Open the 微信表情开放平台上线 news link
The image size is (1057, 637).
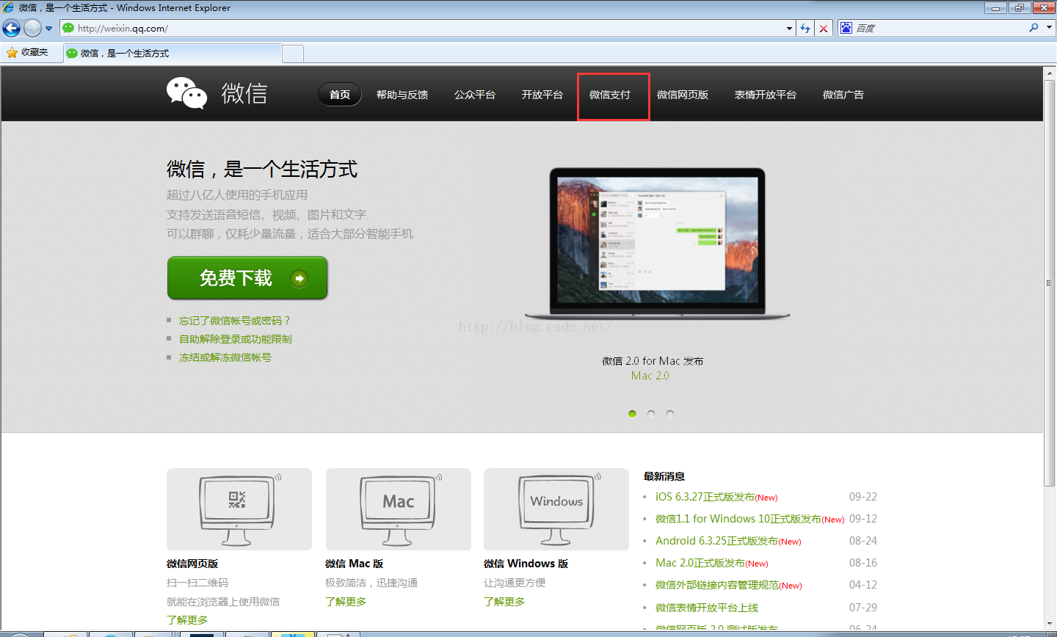tap(707, 608)
